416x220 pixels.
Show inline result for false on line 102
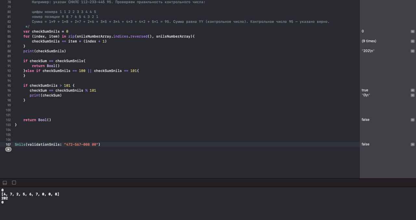(x=412, y=120)
